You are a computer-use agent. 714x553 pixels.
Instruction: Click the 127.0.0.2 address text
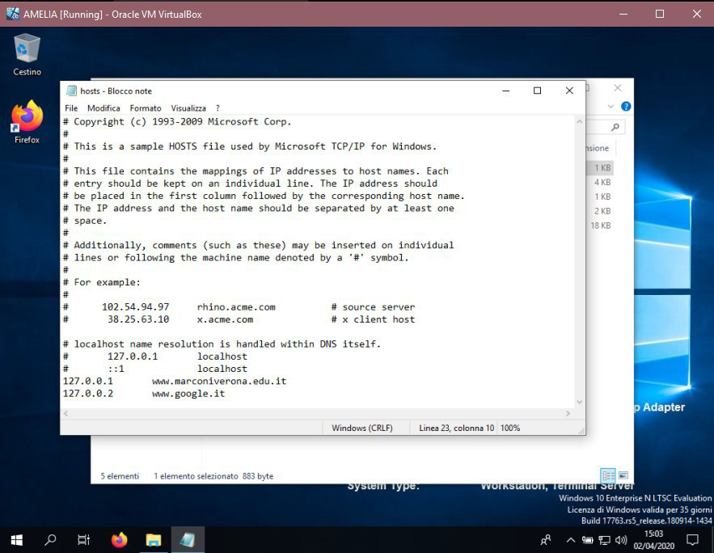click(88, 394)
